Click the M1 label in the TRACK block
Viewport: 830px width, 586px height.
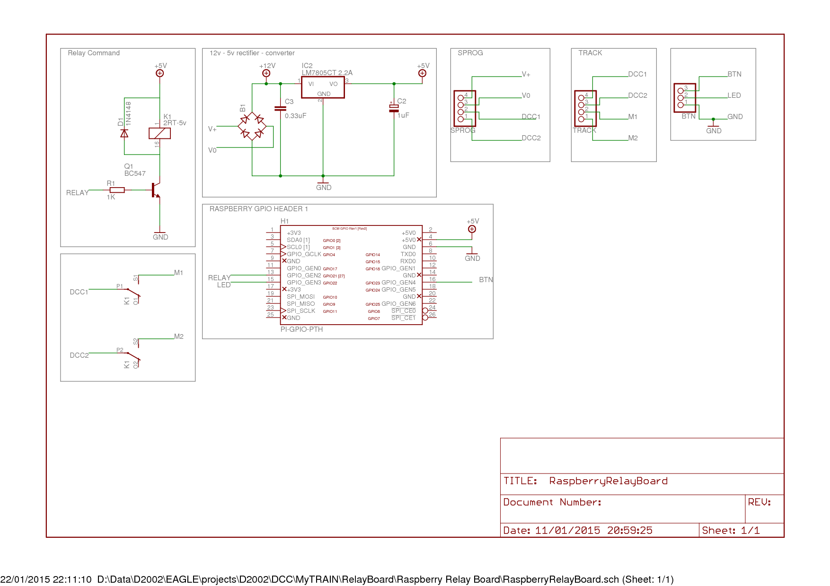click(633, 117)
